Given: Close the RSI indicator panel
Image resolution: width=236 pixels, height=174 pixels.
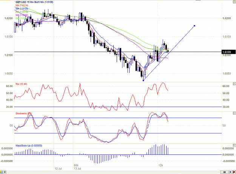Looking at the screenshot, I should click(x=234, y=84).
